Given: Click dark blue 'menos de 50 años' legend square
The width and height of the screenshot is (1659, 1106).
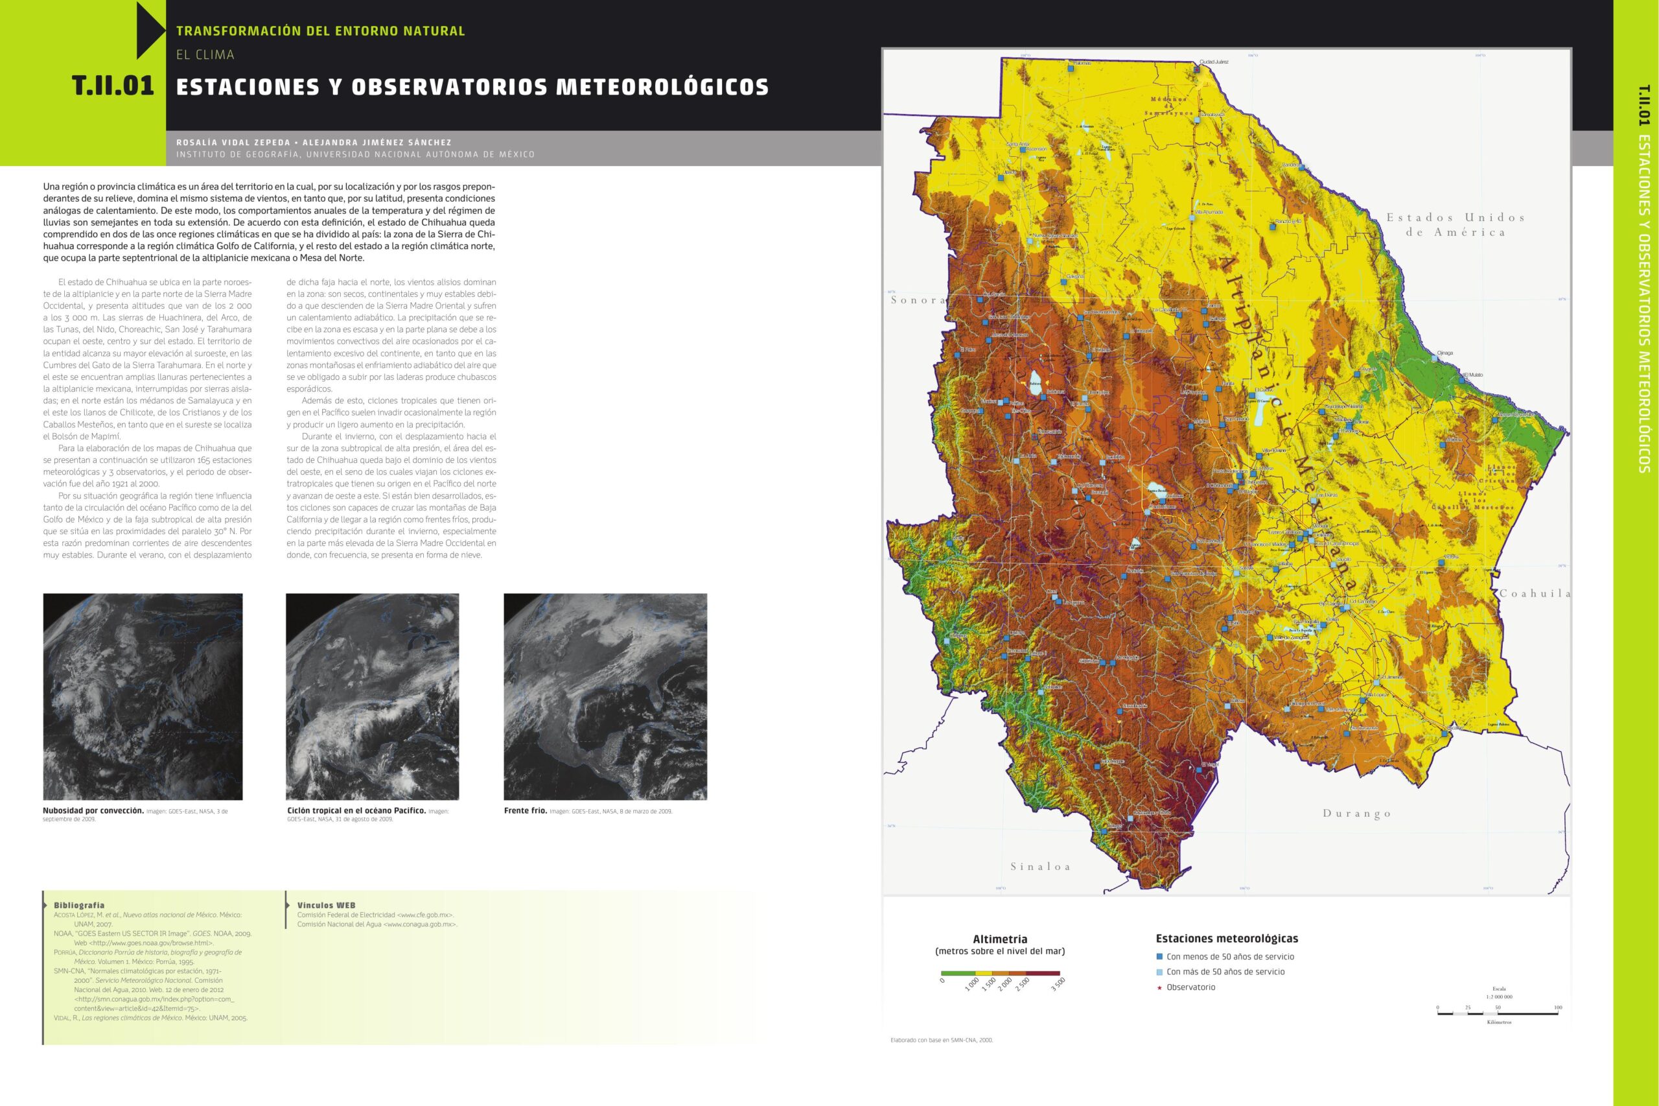Looking at the screenshot, I should (1159, 957).
